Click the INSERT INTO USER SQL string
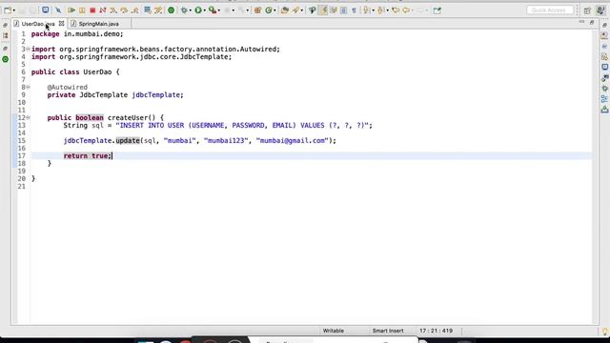Screen dimensions: 610x343 242,125
